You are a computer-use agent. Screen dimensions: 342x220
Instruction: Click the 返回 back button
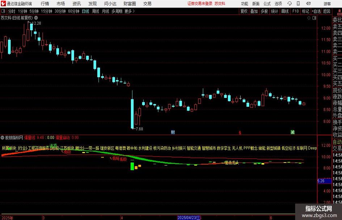326,11
